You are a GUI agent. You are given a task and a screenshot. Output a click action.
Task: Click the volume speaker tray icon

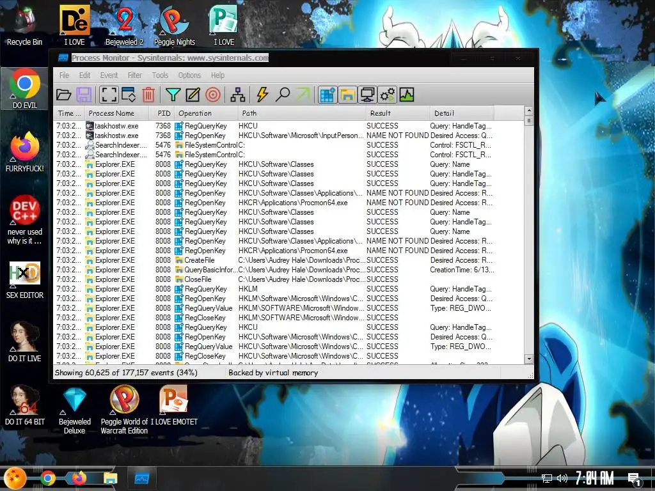(562, 478)
